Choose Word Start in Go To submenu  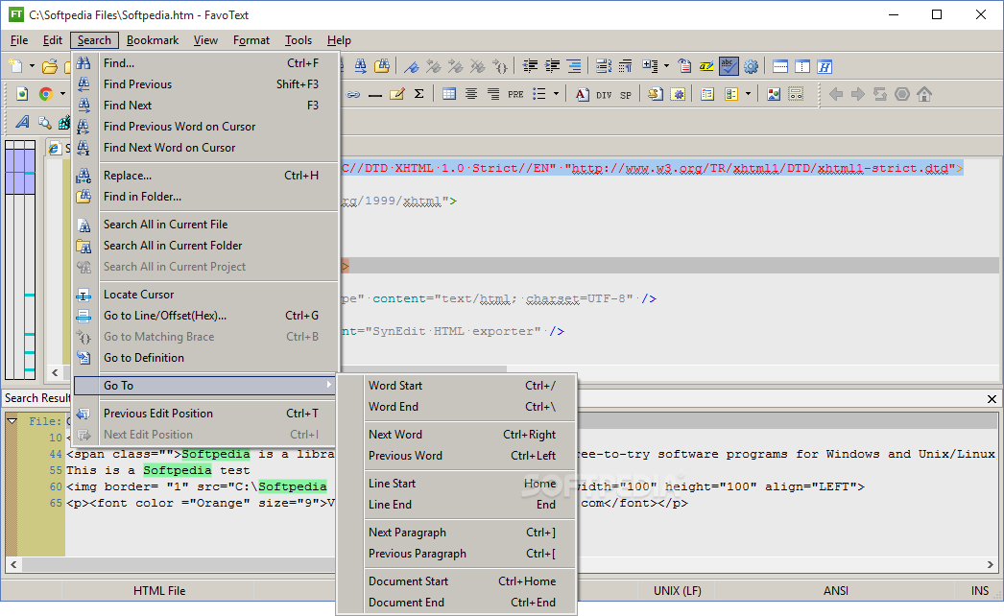[457, 385]
